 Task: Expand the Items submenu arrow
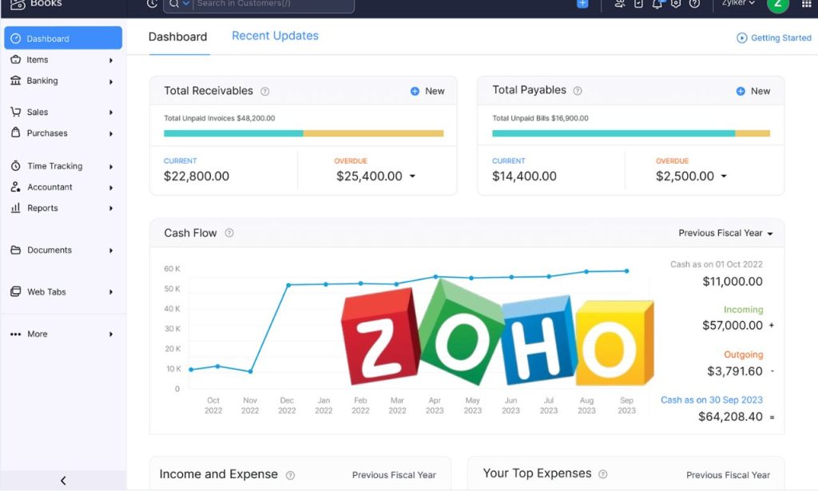(x=111, y=61)
